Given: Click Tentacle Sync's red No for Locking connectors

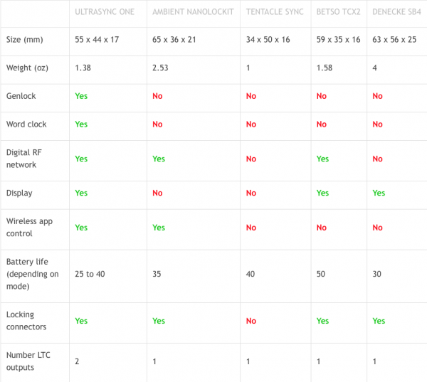Looking at the screenshot, I should [251, 321].
